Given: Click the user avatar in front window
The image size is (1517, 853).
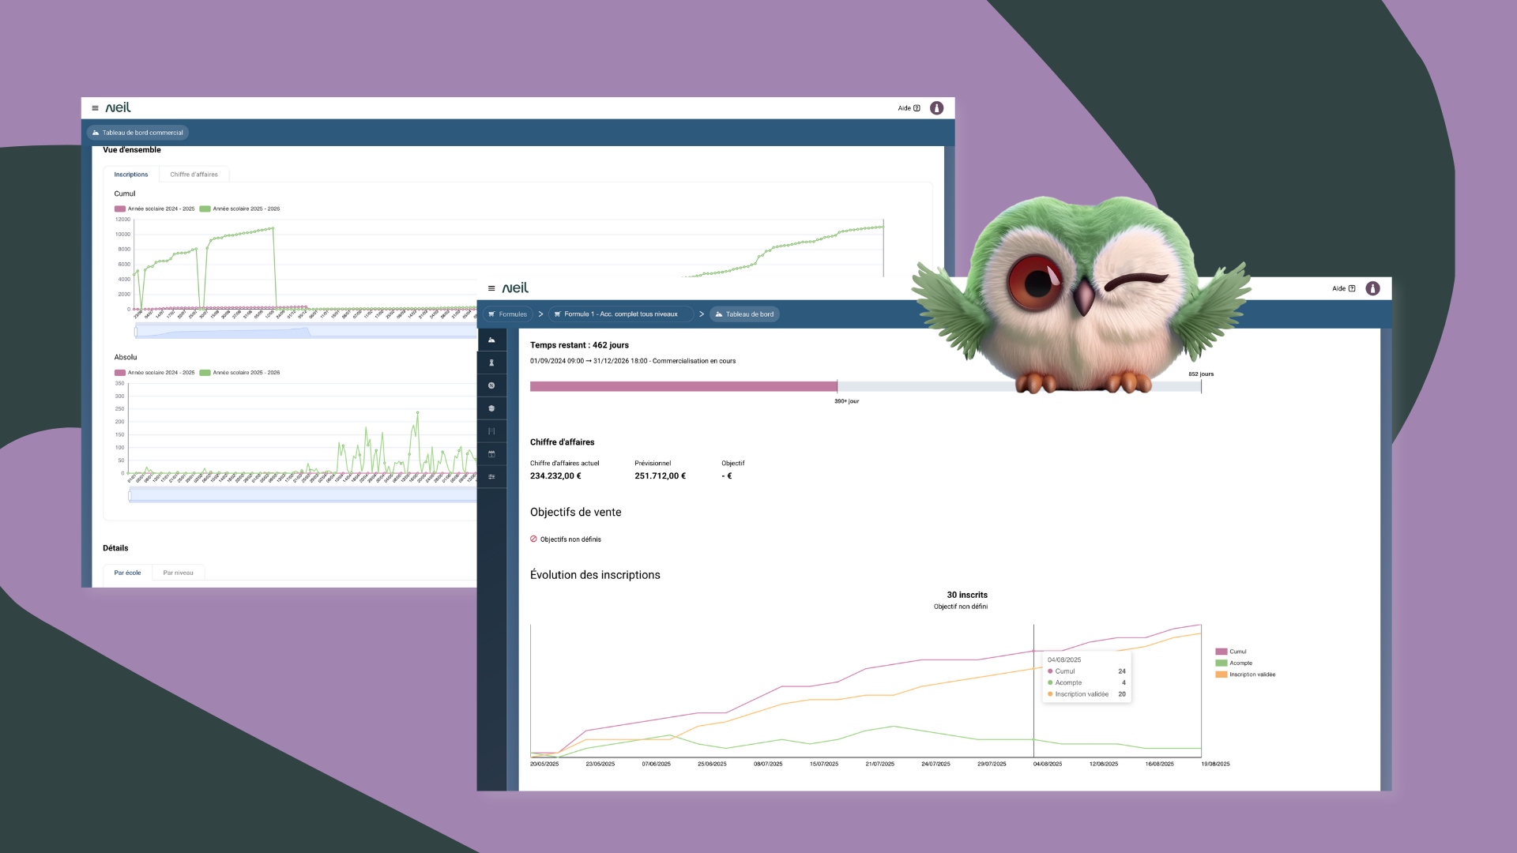Looking at the screenshot, I should (1372, 288).
